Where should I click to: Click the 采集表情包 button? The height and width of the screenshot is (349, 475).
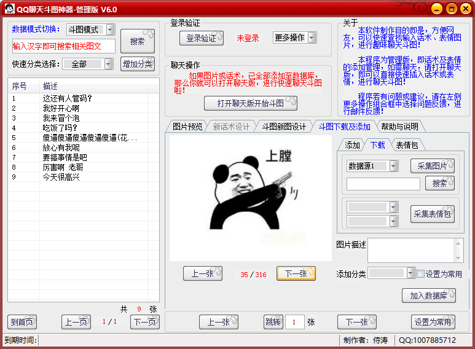click(x=432, y=214)
